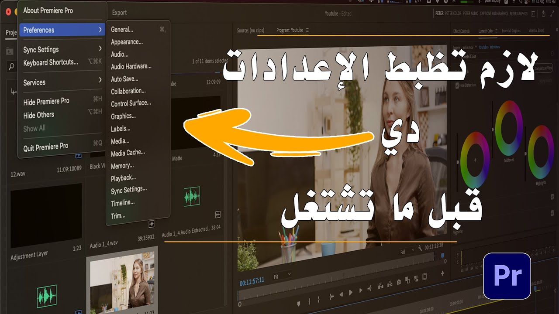Click the Lift icon in transport controls
This screenshot has width=559, height=314.
tap(381, 286)
